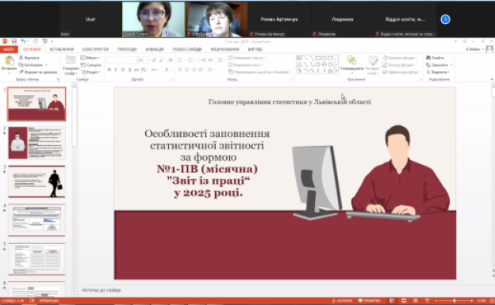Viewport: 495px width, 305px height.
Task: Click fit slide to window icon
Action: click(x=492, y=300)
